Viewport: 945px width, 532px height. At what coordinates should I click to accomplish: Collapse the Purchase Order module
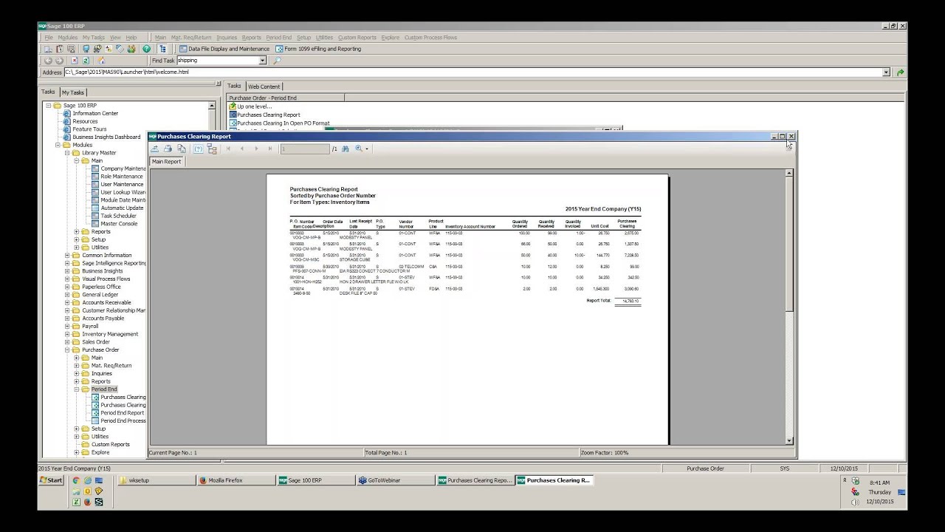(67, 350)
